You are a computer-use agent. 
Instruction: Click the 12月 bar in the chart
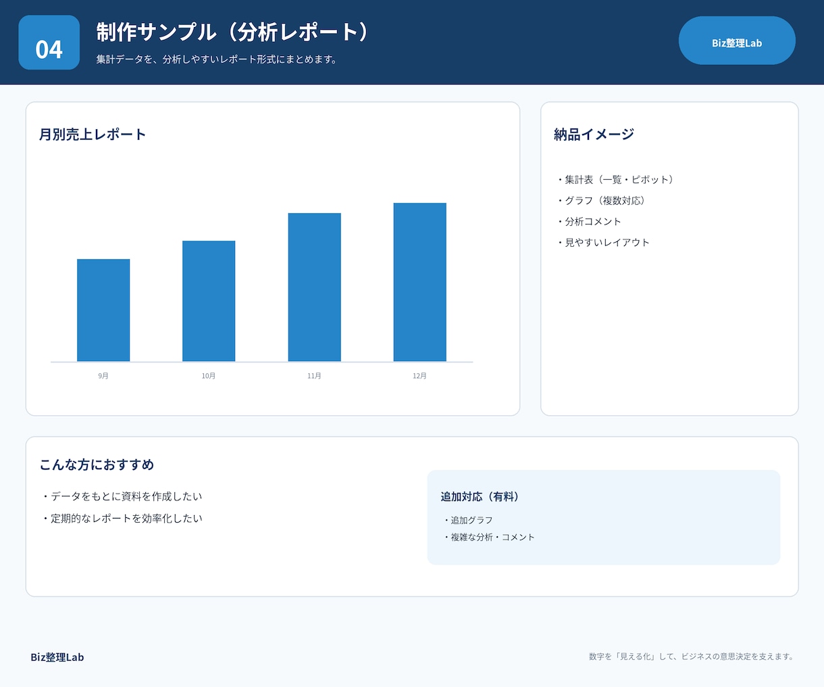pos(420,282)
